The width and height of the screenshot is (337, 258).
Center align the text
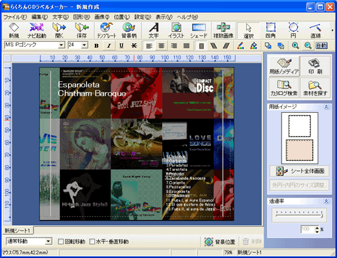pyautogui.click(x=161, y=46)
